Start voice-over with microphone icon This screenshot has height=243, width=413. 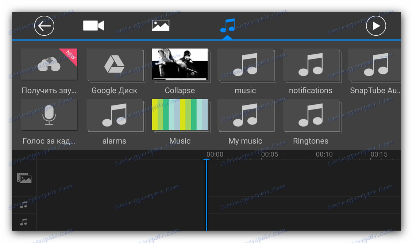49,115
